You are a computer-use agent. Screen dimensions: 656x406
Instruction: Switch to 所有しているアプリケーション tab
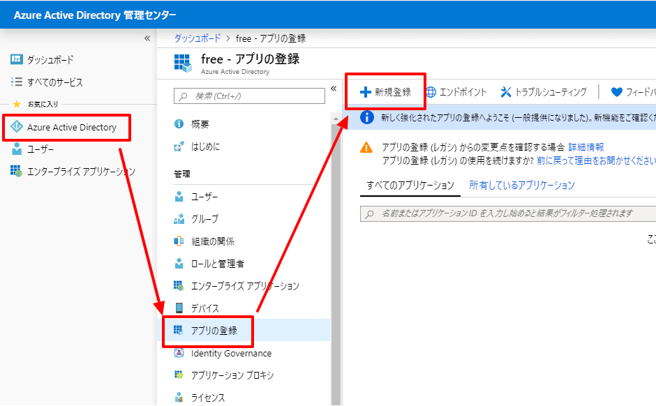pos(522,186)
